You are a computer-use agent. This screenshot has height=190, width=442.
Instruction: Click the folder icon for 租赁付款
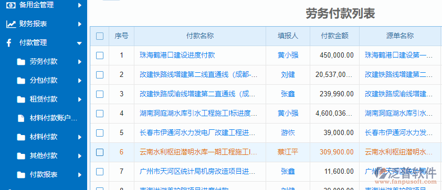21,99
